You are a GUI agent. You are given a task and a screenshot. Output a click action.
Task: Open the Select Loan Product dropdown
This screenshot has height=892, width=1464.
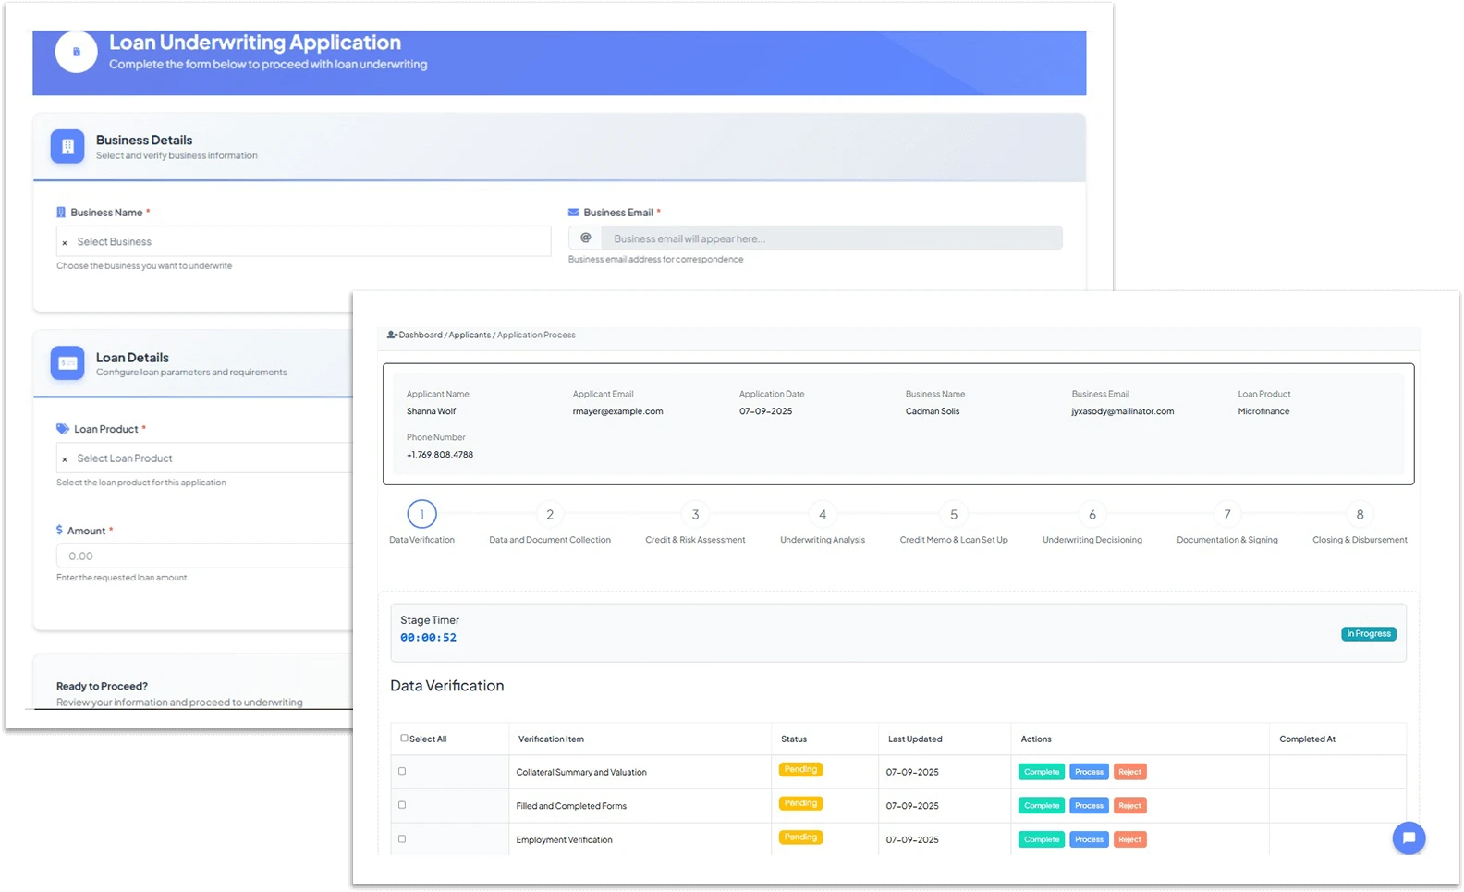point(204,458)
